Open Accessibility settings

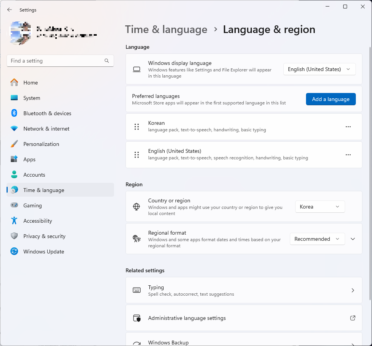click(x=60, y=221)
